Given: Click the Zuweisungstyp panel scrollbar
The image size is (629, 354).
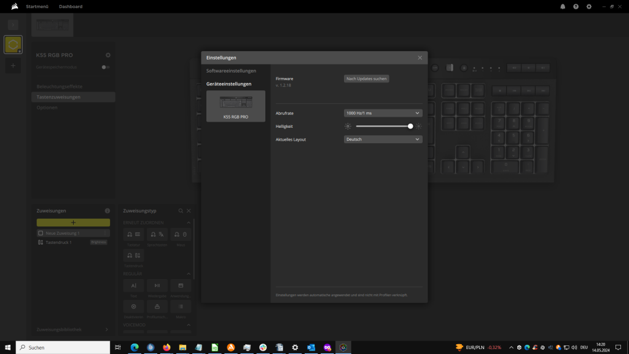Looking at the screenshot, I should point(194,249).
